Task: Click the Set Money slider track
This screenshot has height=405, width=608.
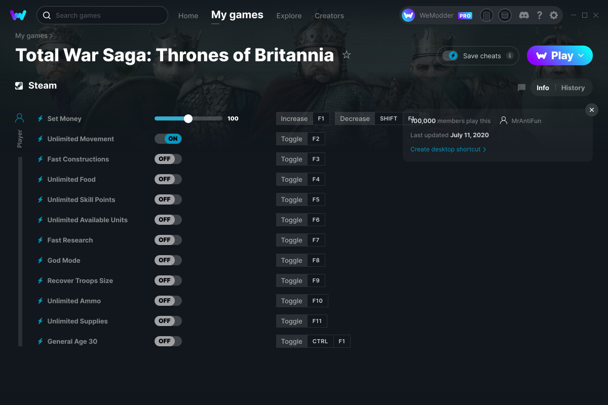Action: (x=188, y=118)
